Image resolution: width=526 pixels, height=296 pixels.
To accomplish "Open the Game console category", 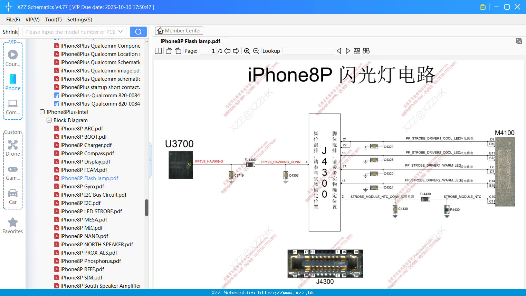I will (13, 172).
